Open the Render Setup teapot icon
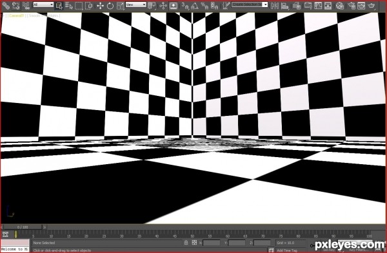The image size is (387, 253). (x=352, y=5)
